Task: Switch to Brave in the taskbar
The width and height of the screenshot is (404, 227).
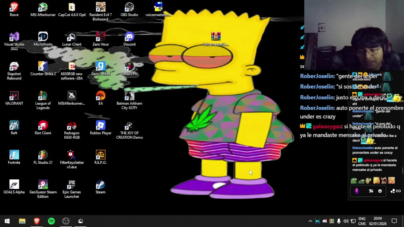Action: tap(37, 221)
